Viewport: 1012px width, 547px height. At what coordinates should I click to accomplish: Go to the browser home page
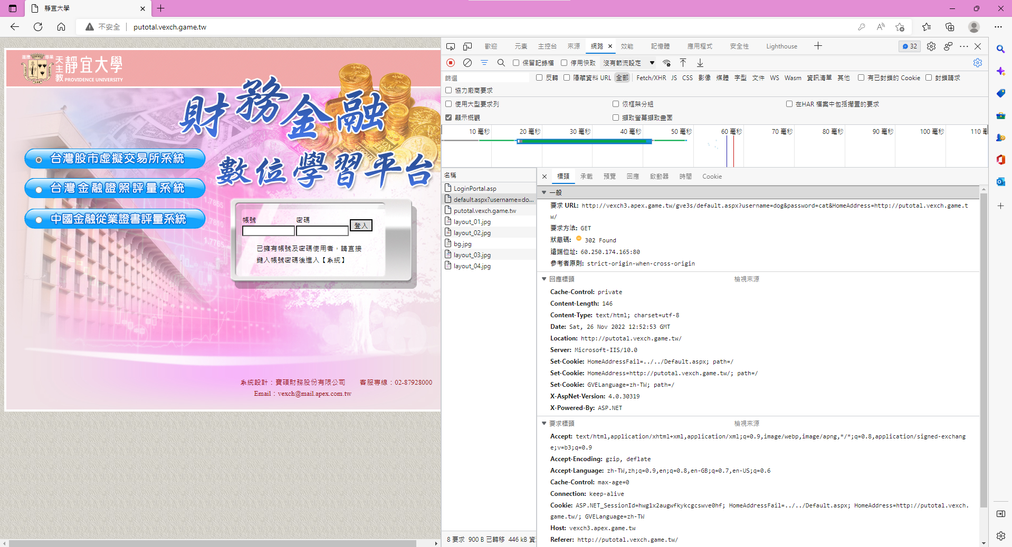click(61, 27)
